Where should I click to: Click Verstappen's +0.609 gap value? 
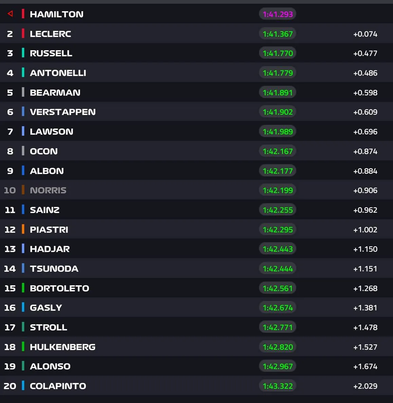365,112
